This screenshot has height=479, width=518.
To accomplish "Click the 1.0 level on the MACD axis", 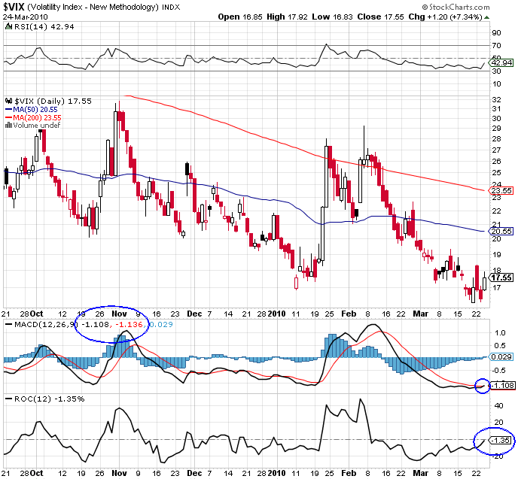I will click(500, 333).
